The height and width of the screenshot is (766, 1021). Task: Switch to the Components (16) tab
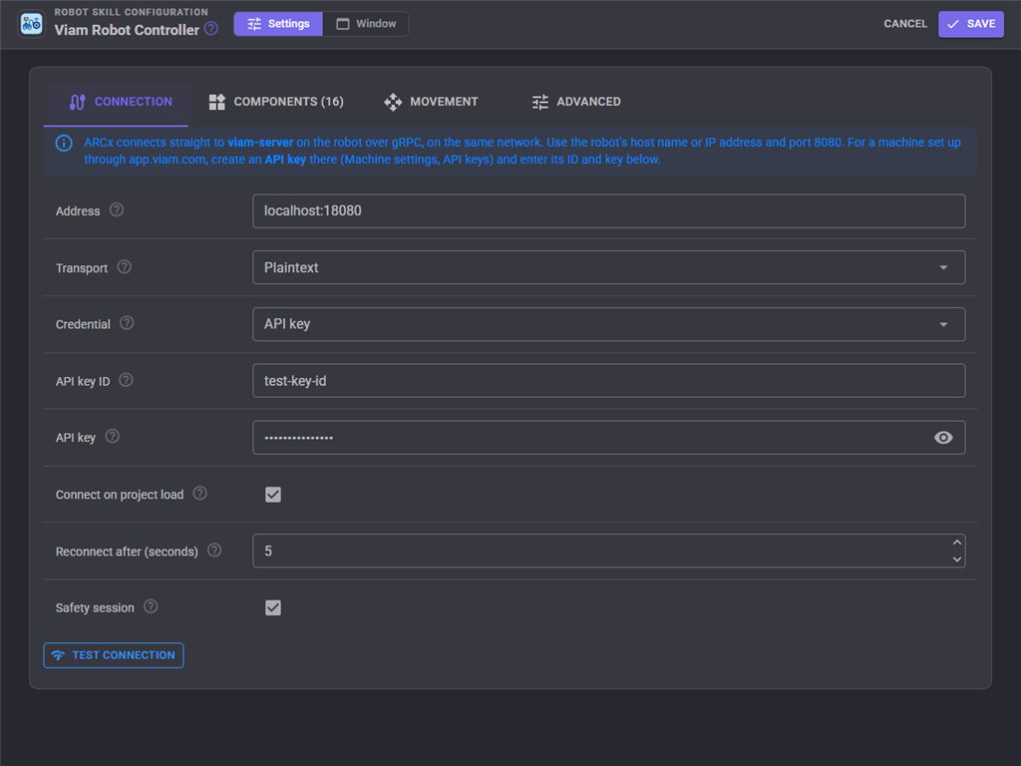point(276,102)
